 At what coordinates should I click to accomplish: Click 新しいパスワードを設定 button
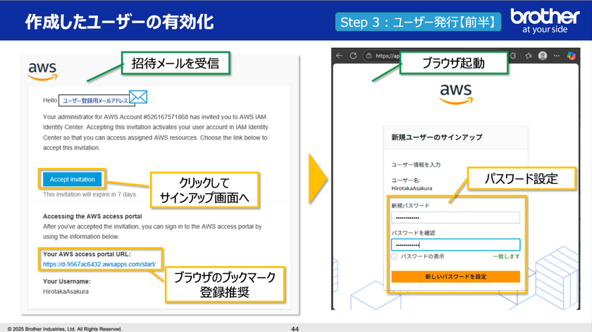(455, 277)
